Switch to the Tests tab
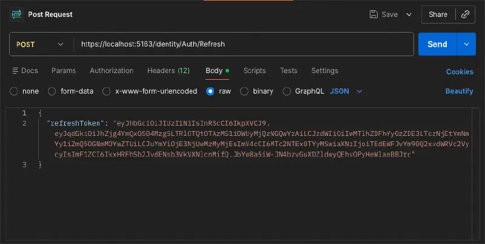The image size is (485, 244). 289,71
